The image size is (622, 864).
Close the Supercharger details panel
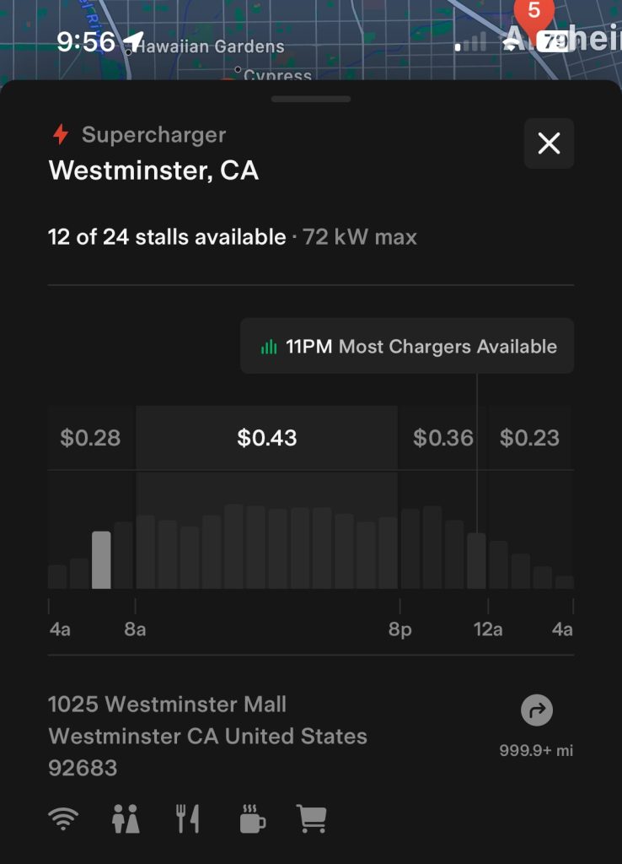click(549, 143)
